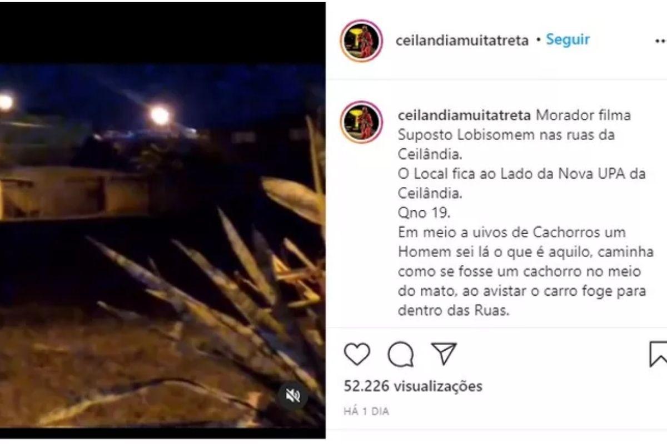View 52.226 visualizações count details
Screen dimensions: 667x444
pos(413,385)
